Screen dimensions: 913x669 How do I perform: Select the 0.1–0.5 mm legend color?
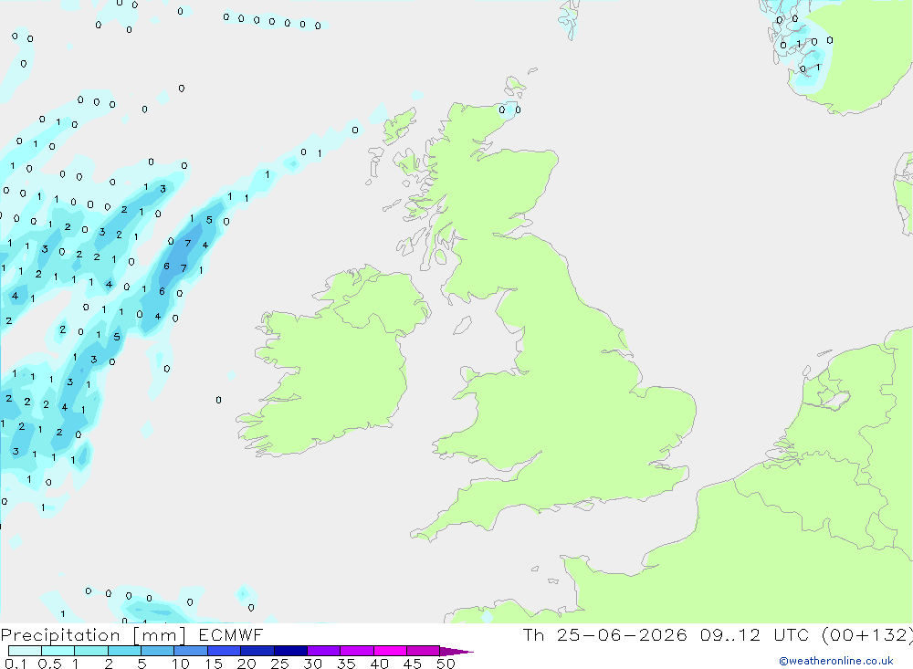[25, 651]
